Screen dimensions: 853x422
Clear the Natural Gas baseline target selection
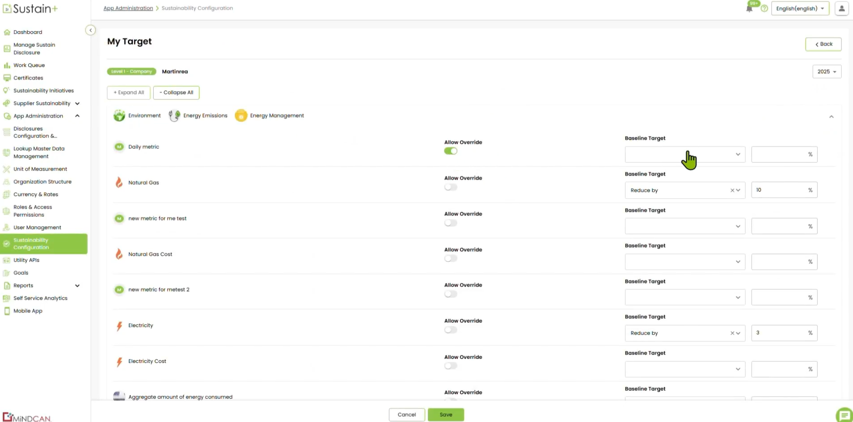732,190
